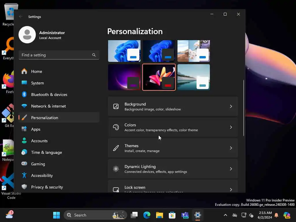Open Dynamic Lighting settings row

point(173,169)
